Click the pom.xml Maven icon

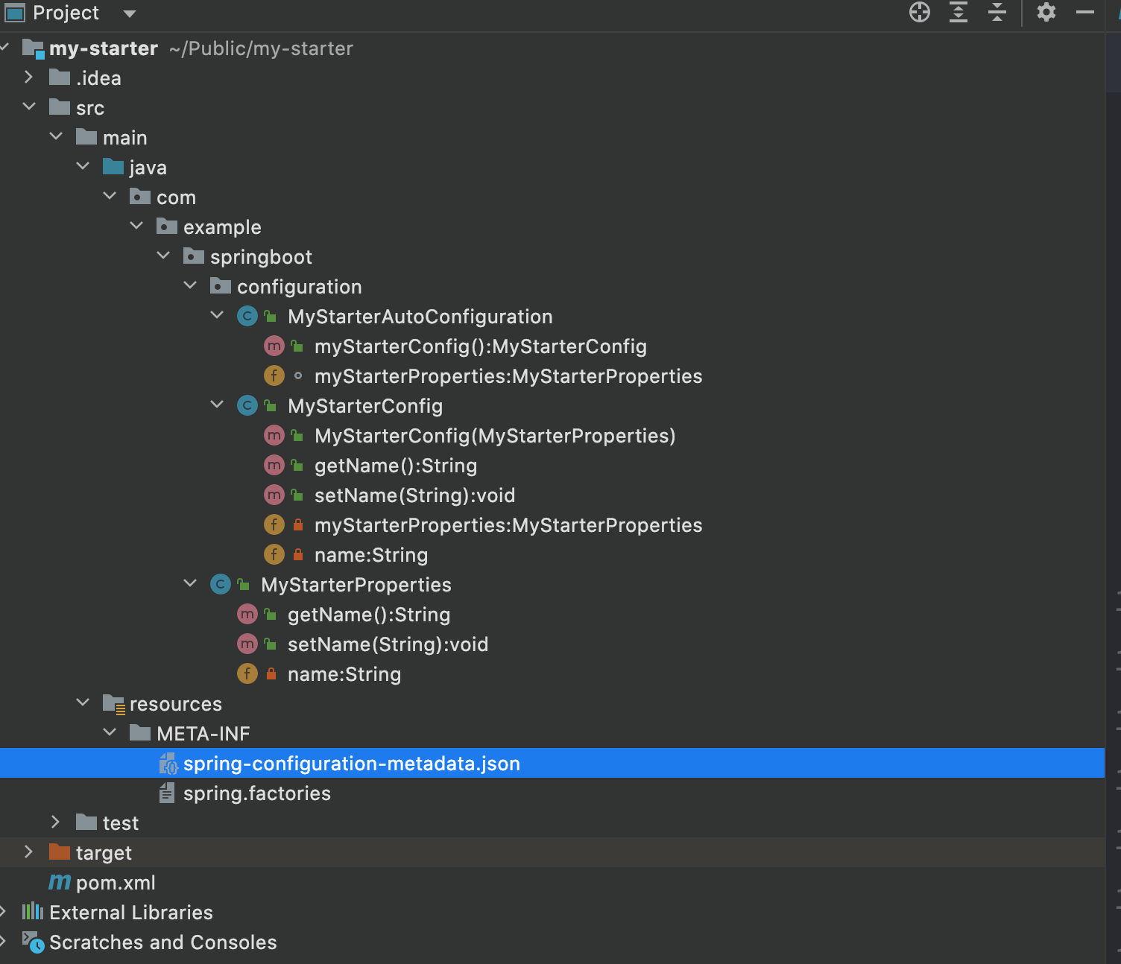coord(60,883)
